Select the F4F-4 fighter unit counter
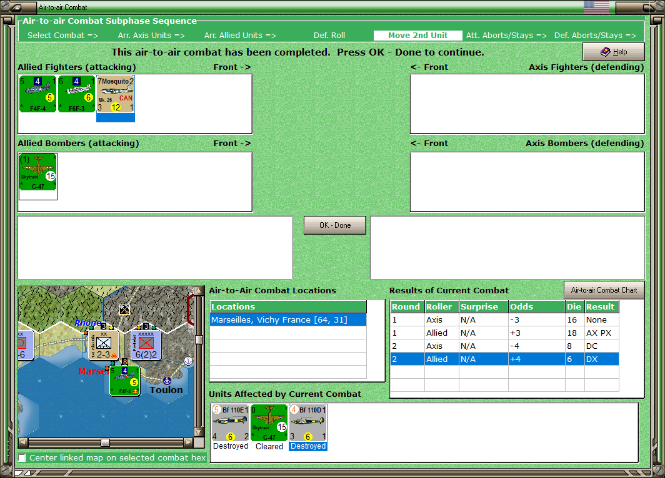Viewport: 665px width, 478px height. pyautogui.click(x=37, y=94)
